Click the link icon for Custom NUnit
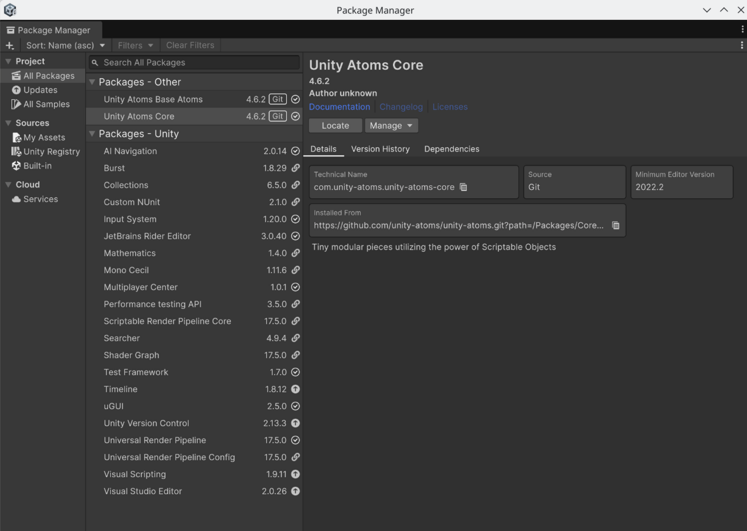The height and width of the screenshot is (531, 747). pyautogui.click(x=295, y=202)
